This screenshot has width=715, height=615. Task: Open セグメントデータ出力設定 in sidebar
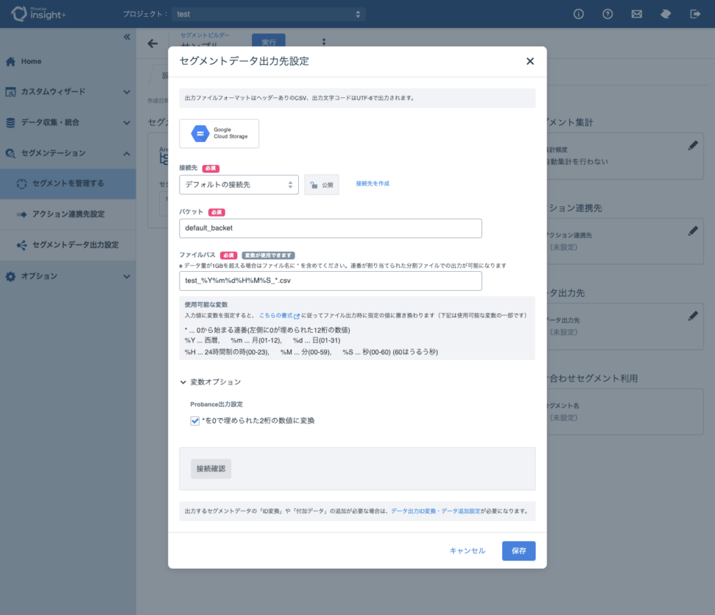pyautogui.click(x=75, y=245)
